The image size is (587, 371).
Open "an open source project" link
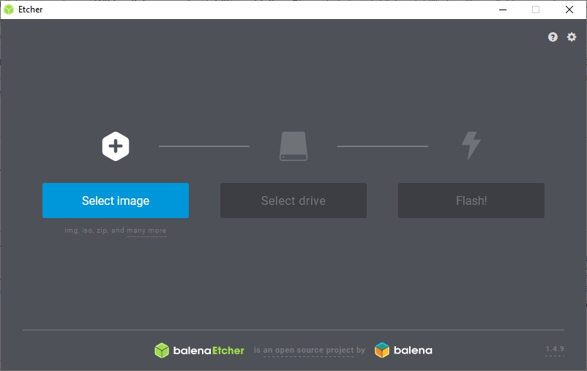(308, 350)
